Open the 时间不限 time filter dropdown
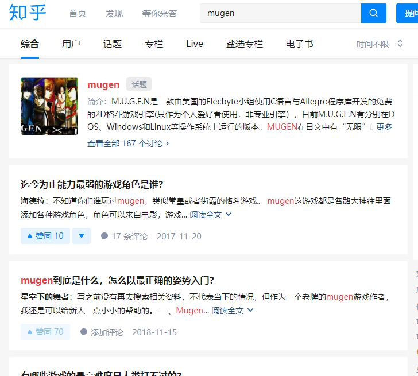Viewport: 418px width, 376px height. tap(380, 44)
